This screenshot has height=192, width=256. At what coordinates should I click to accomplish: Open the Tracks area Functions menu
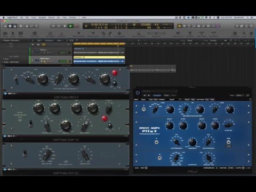click(x=49, y=41)
